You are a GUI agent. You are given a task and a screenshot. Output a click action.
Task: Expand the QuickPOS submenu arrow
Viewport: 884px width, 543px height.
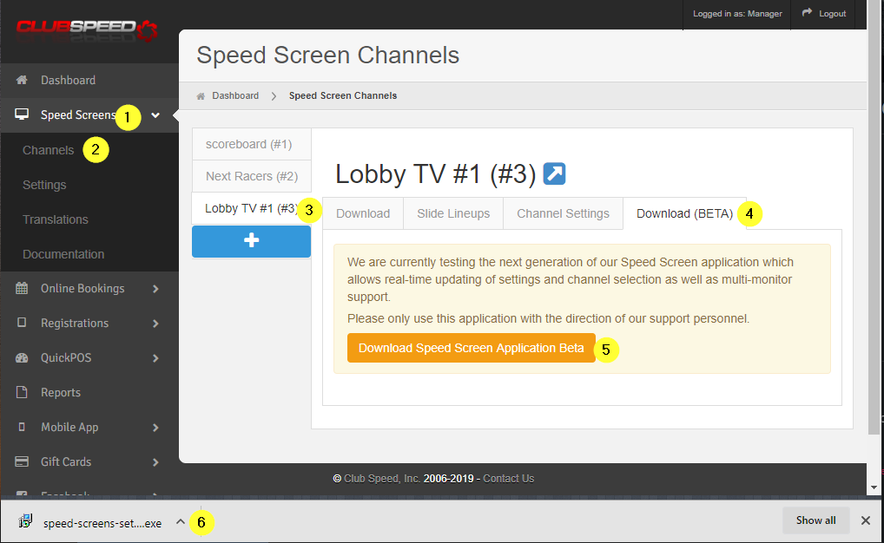click(x=155, y=358)
